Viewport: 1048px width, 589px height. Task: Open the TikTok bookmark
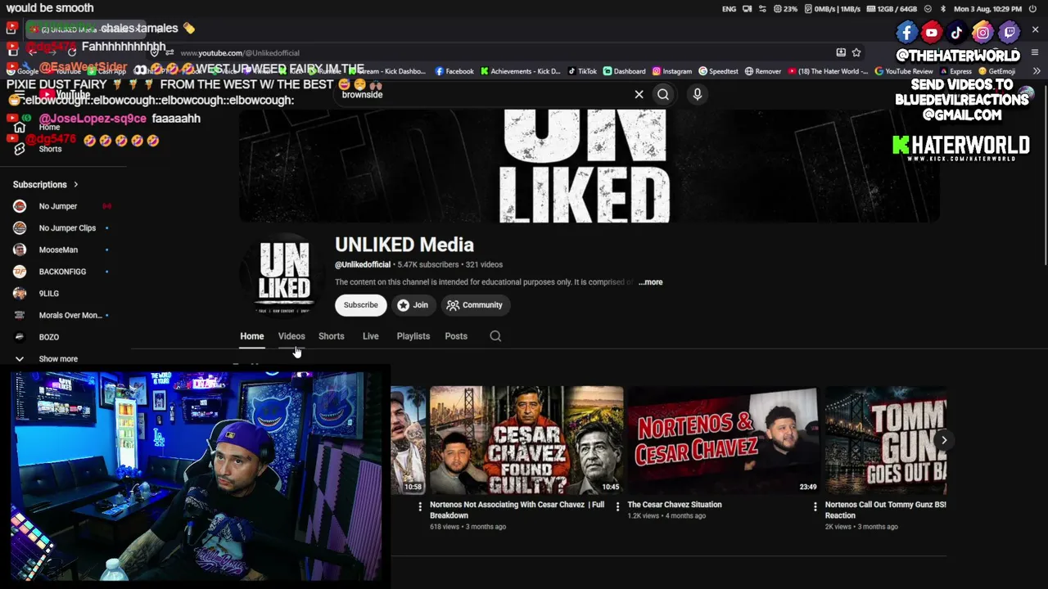tap(582, 71)
